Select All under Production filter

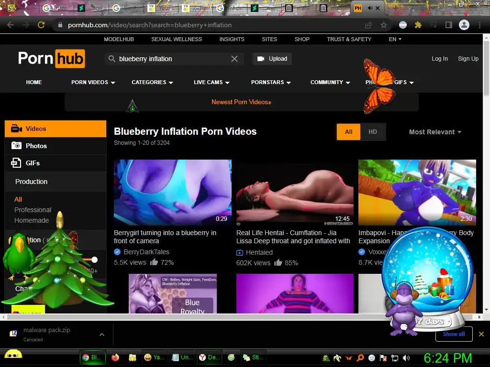pos(18,199)
